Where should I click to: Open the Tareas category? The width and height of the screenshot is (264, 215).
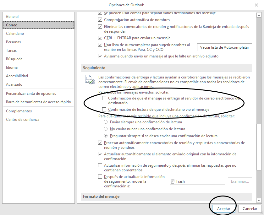[x=38, y=51]
